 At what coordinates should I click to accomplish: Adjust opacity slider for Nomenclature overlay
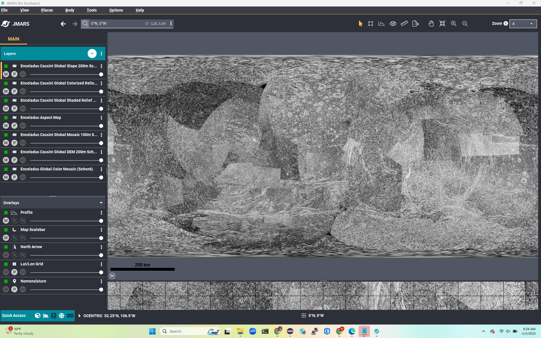66,290
